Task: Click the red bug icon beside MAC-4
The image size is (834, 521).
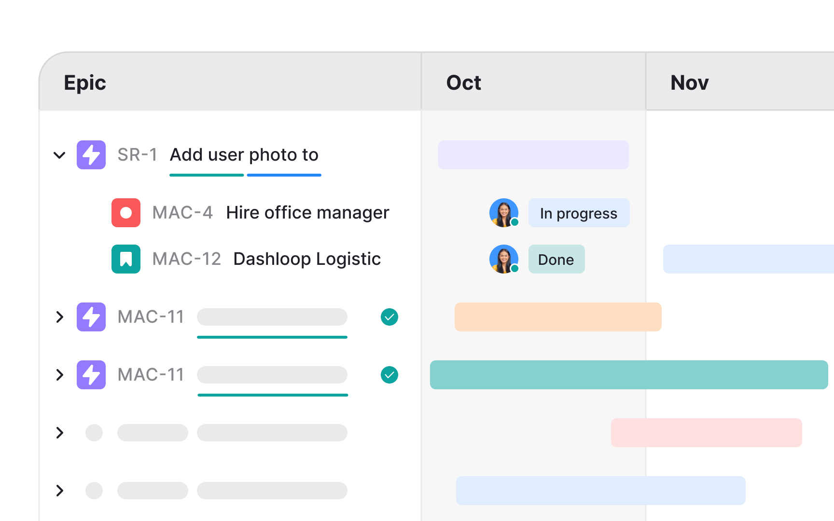Action: pyautogui.click(x=126, y=213)
